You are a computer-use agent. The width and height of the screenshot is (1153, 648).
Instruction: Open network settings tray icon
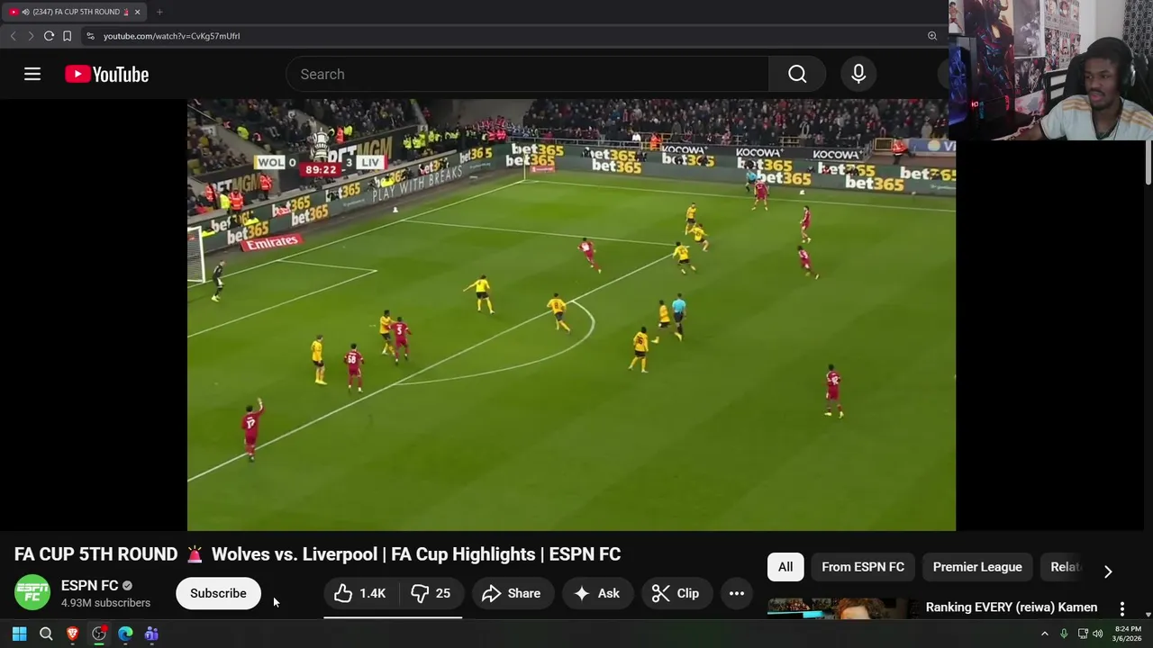click(1083, 634)
